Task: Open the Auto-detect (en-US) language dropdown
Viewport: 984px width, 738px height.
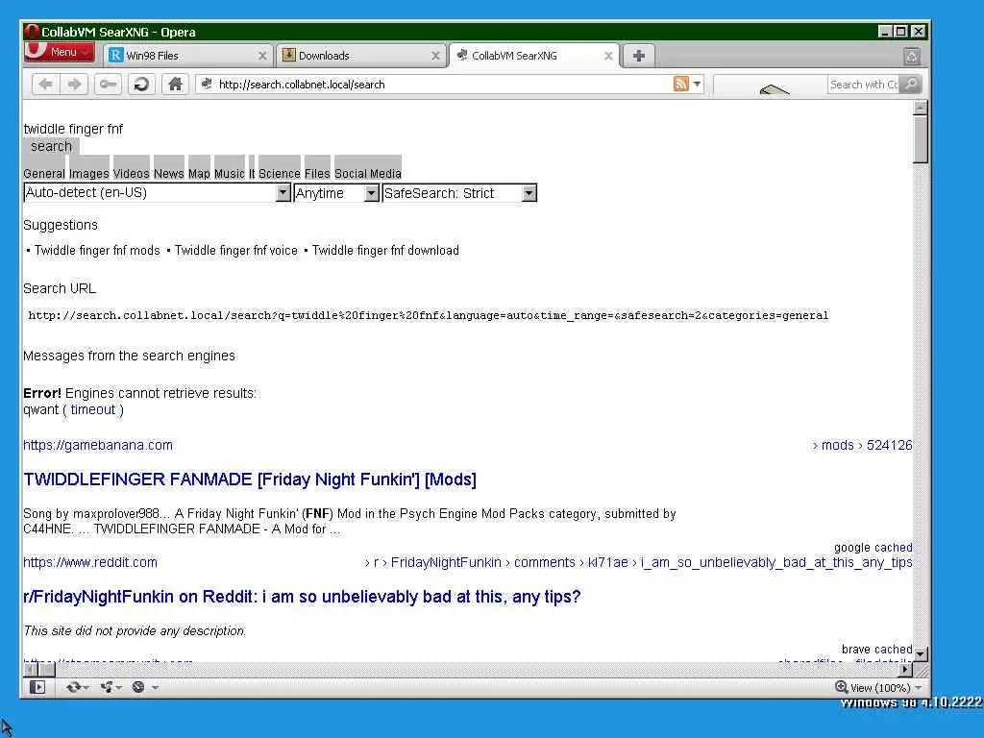Action: [x=157, y=192]
